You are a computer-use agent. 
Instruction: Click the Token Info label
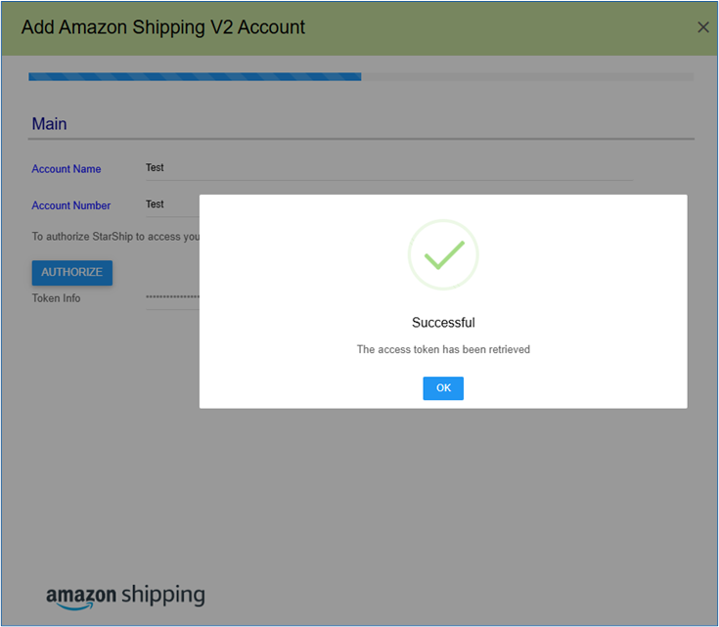tap(56, 298)
